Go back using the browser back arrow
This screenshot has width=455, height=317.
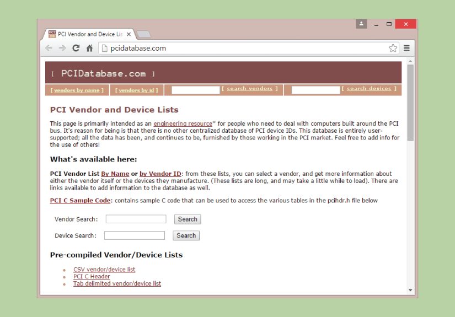coord(49,48)
